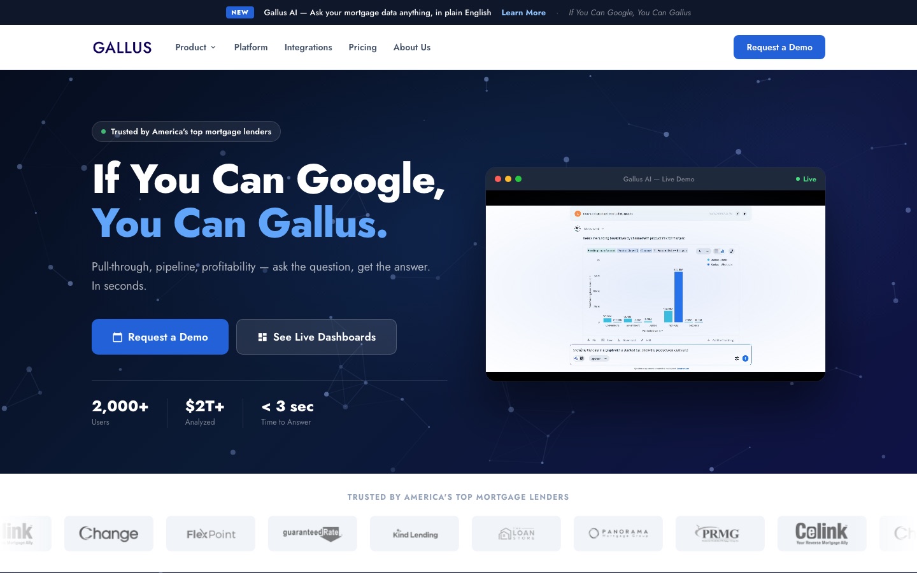Viewport: 917px width, 573px height.
Task: Click the Panorama Mortgage Group logo
Action: (x=618, y=534)
